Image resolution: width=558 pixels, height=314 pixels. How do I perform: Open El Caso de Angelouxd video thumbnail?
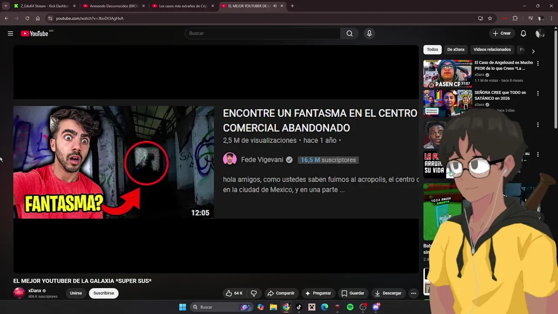click(448, 74)
